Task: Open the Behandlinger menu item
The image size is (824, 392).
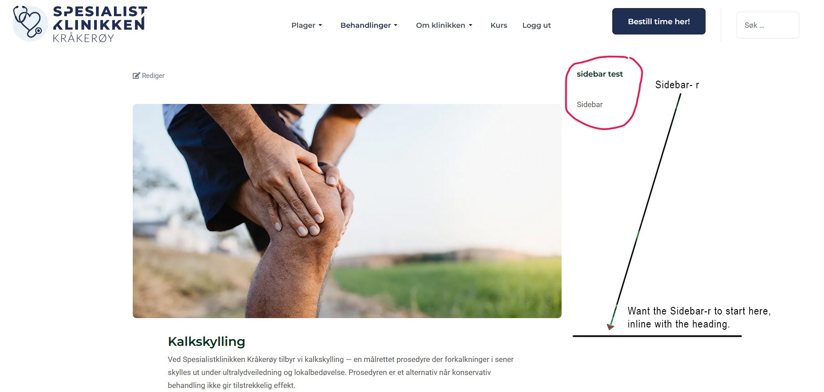Action: pos(366,26)
